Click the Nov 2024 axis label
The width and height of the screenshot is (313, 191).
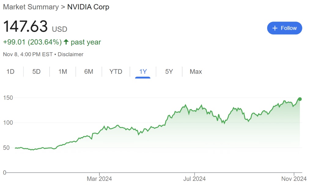[x=294, y=179]
